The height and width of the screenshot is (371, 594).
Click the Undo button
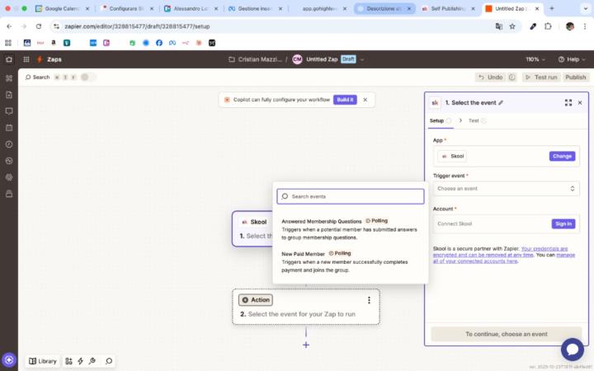491,77
